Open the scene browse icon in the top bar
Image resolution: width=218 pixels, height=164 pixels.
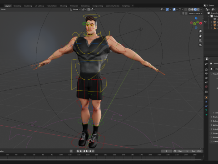(x=206, y=5)
